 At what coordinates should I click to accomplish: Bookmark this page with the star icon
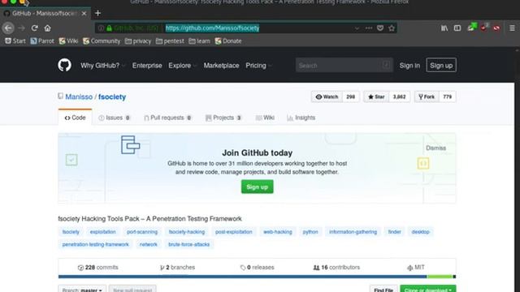392,28
